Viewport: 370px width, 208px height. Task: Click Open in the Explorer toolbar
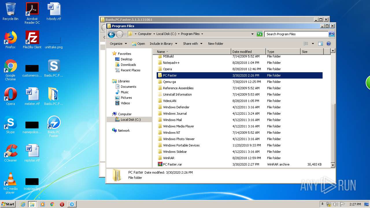tap(138, 44)
